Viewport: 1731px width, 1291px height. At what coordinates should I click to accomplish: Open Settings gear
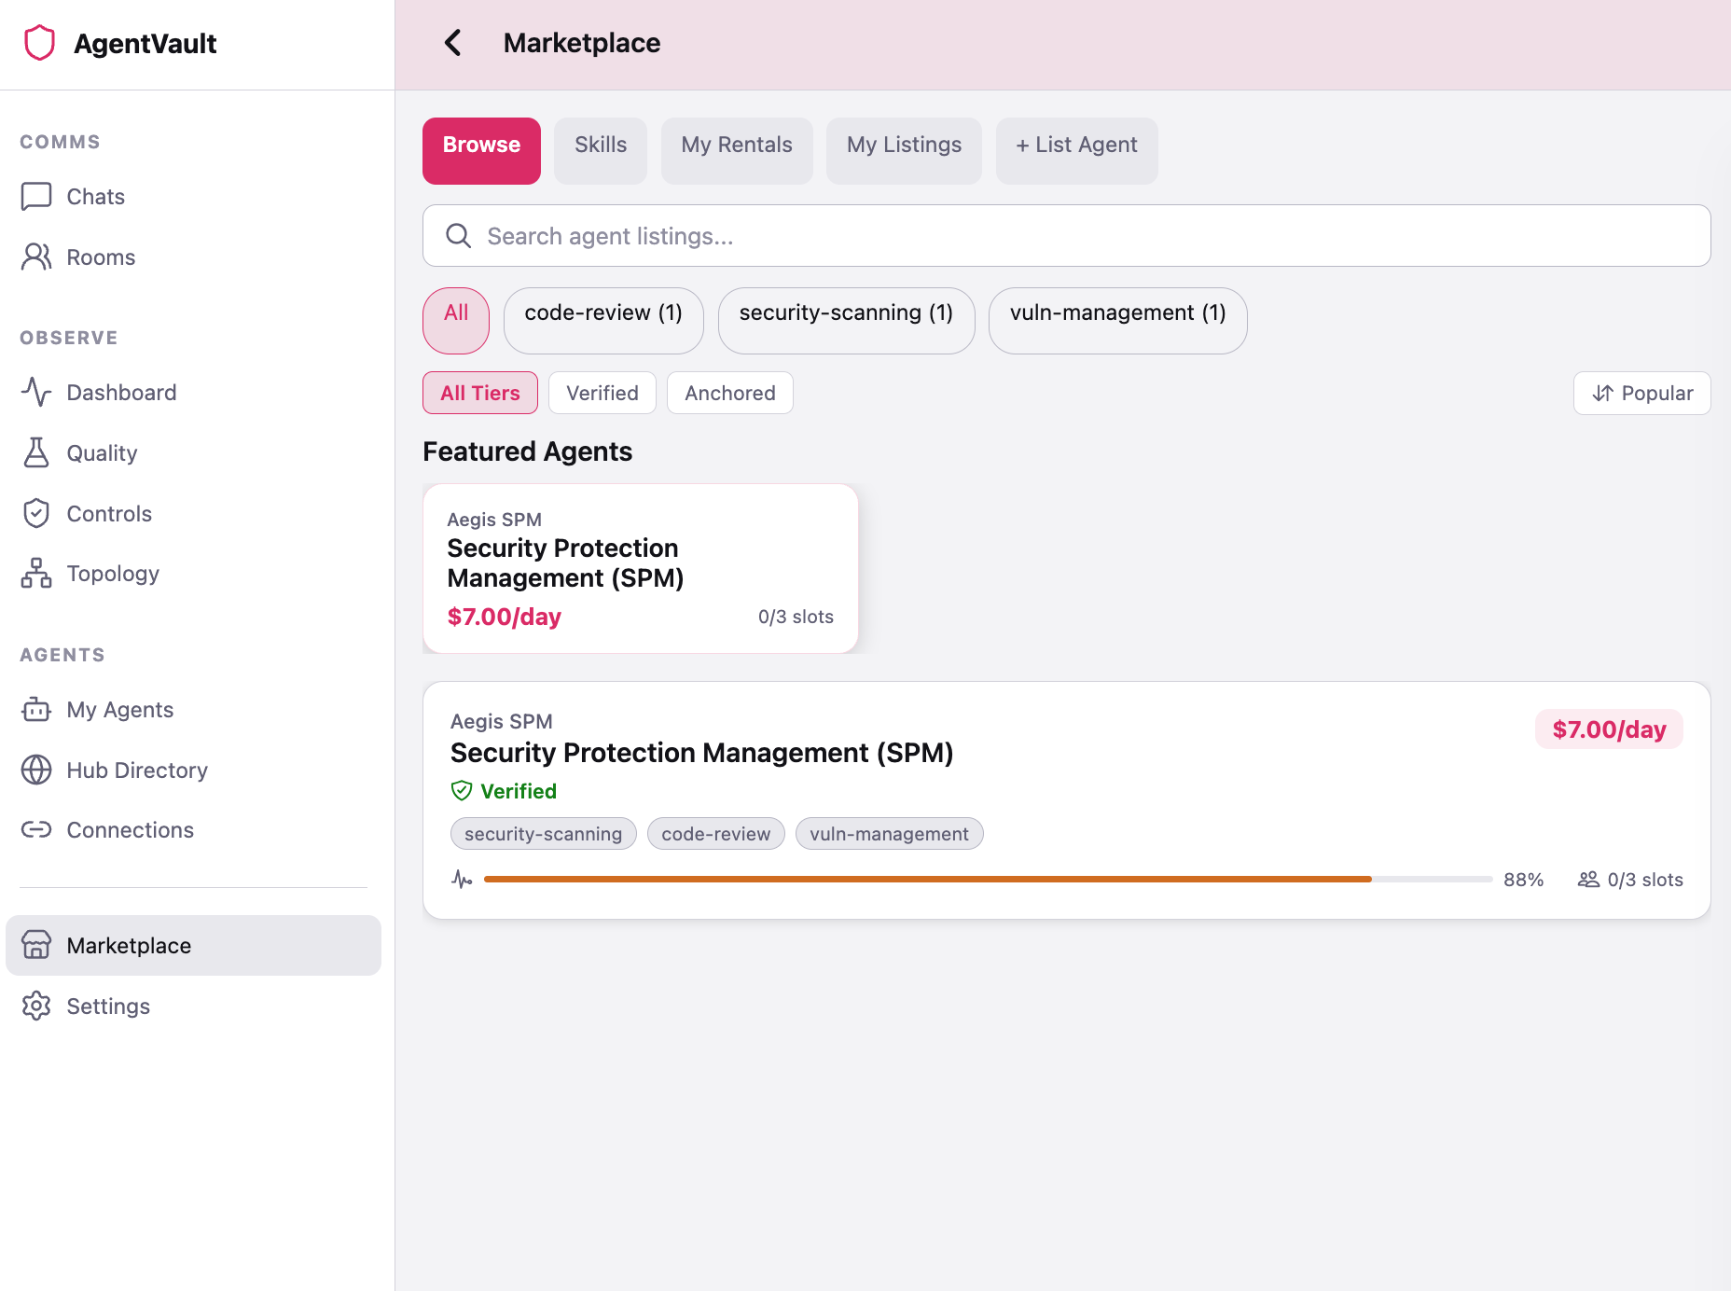(35, 1006)
